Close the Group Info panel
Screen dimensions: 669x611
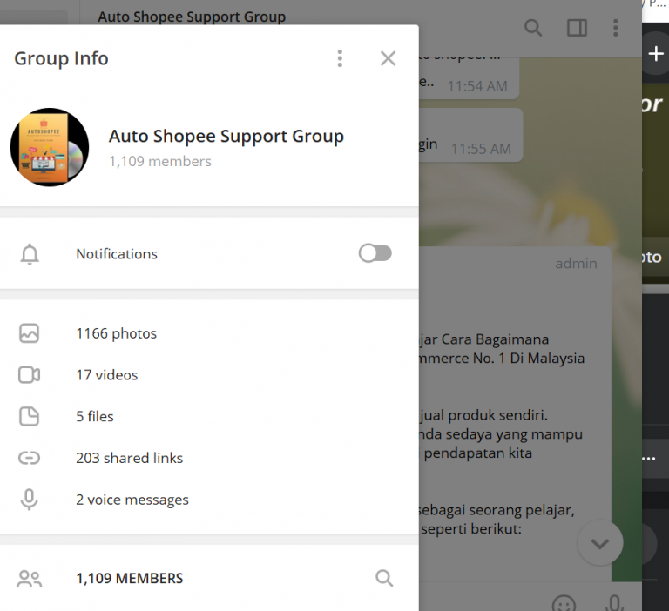click(388, 58)
